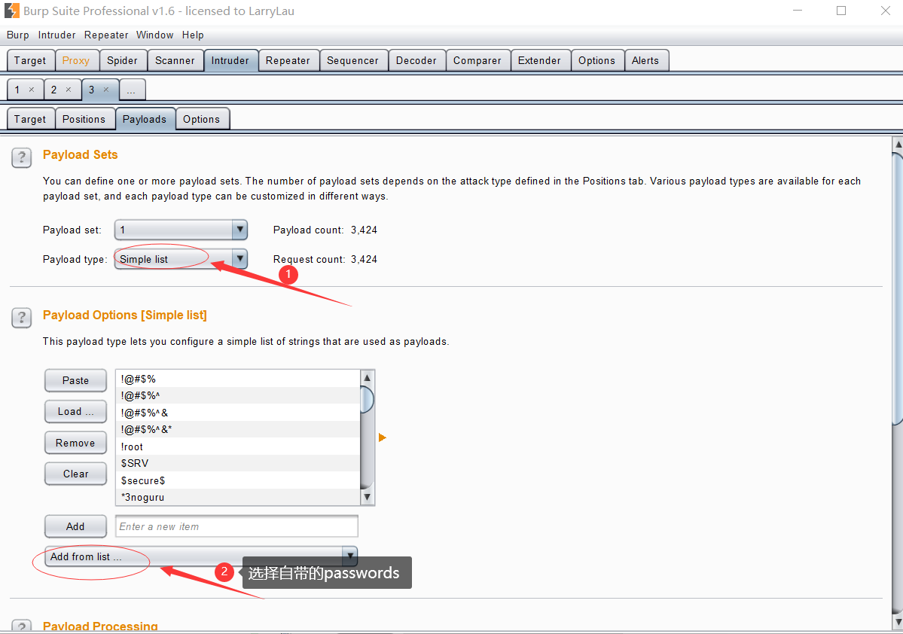Click the main panel scroll-down arrow
Screen dimensions: 903x634
[x=898, y=622]
